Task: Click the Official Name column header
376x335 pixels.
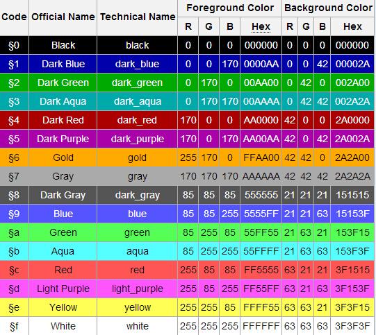Action: 63,17
